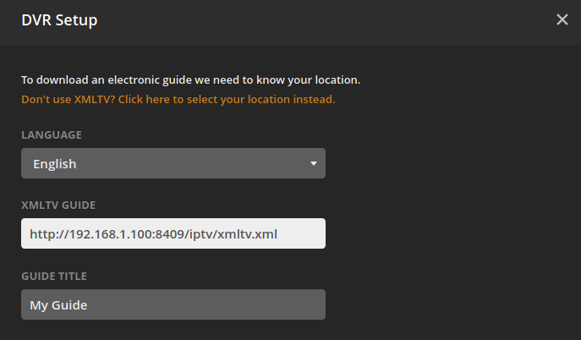Click the "To download an electronic guide" text
581x340 pixels.
coord(110,80)
